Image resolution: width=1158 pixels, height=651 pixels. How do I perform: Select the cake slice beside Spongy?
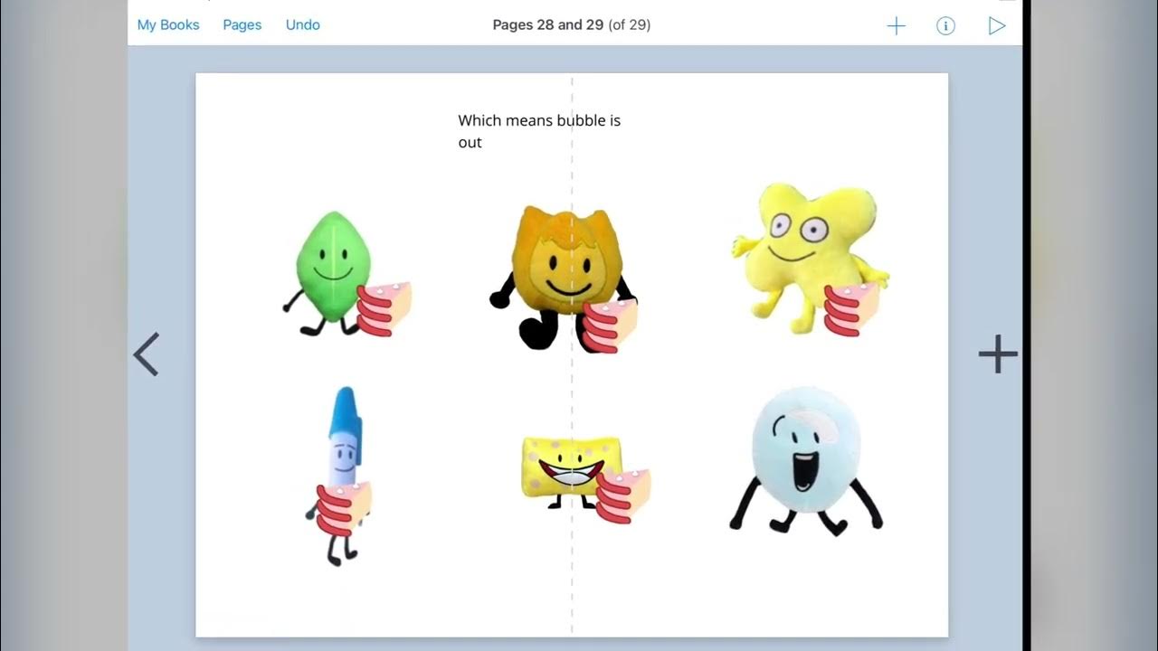623,495
